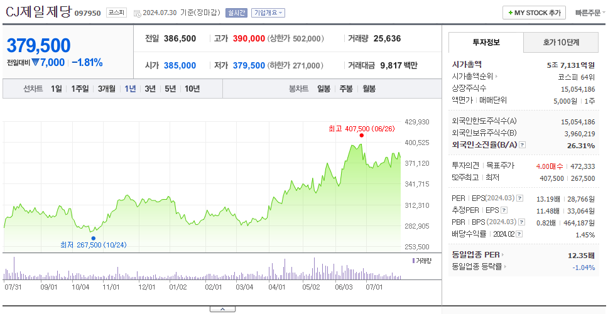Show 일봉 candlestick chart
The image size is (608, 314).
tap(323, 89)
